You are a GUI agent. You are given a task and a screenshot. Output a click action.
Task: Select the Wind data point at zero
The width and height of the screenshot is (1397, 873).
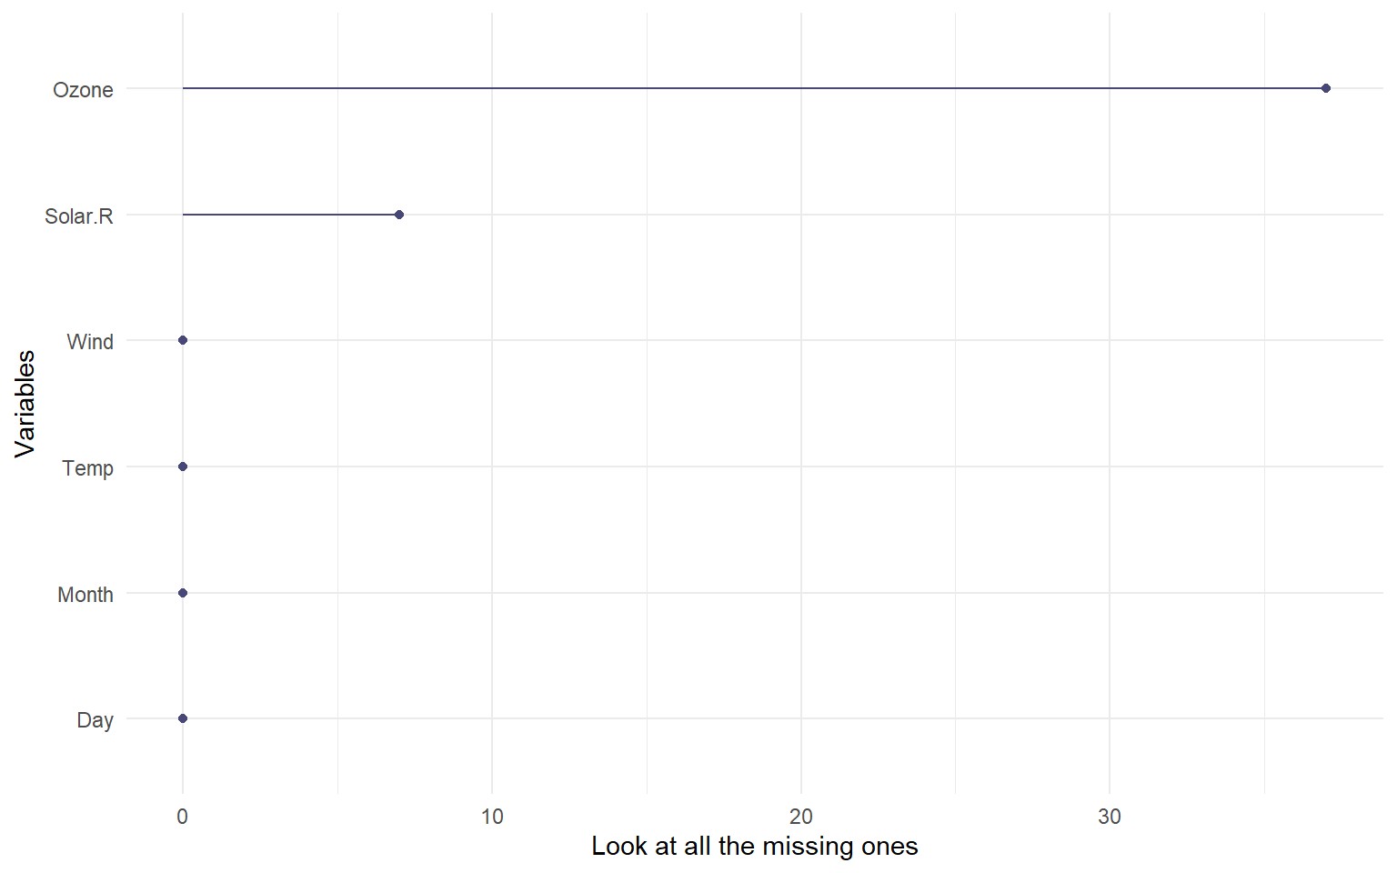click(x=183, y=340)
